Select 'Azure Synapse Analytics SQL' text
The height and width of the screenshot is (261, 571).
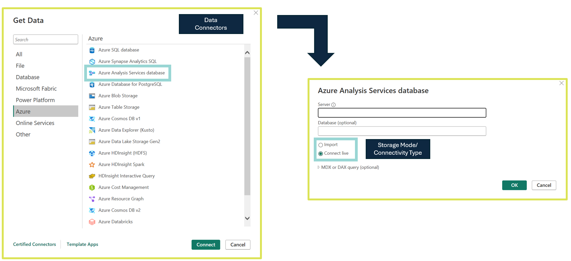(x=128, y=62)
